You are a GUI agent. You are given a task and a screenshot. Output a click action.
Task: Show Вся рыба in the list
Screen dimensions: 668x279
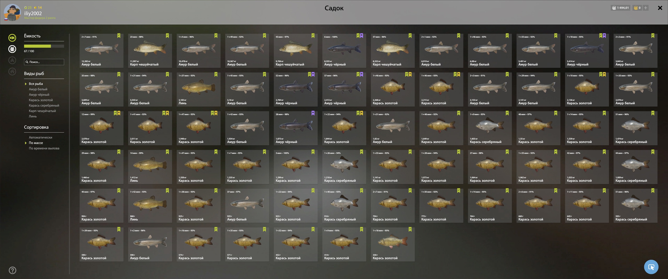coord(36,84)
